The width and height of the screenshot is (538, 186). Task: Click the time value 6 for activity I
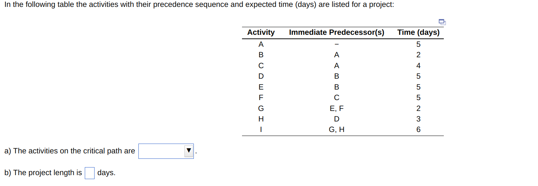coord(418,129)
